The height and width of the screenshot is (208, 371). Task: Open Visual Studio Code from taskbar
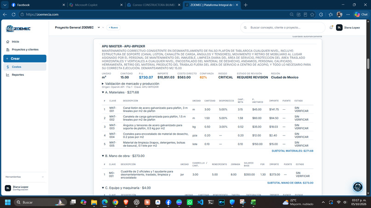pos(200,202)
